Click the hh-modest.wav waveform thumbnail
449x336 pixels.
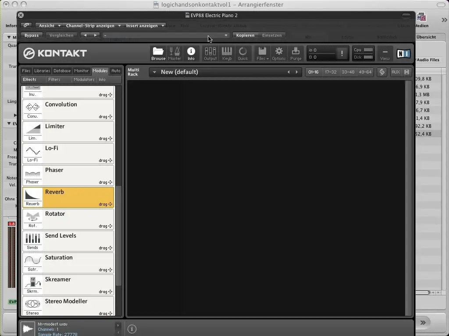coord(28,329)
